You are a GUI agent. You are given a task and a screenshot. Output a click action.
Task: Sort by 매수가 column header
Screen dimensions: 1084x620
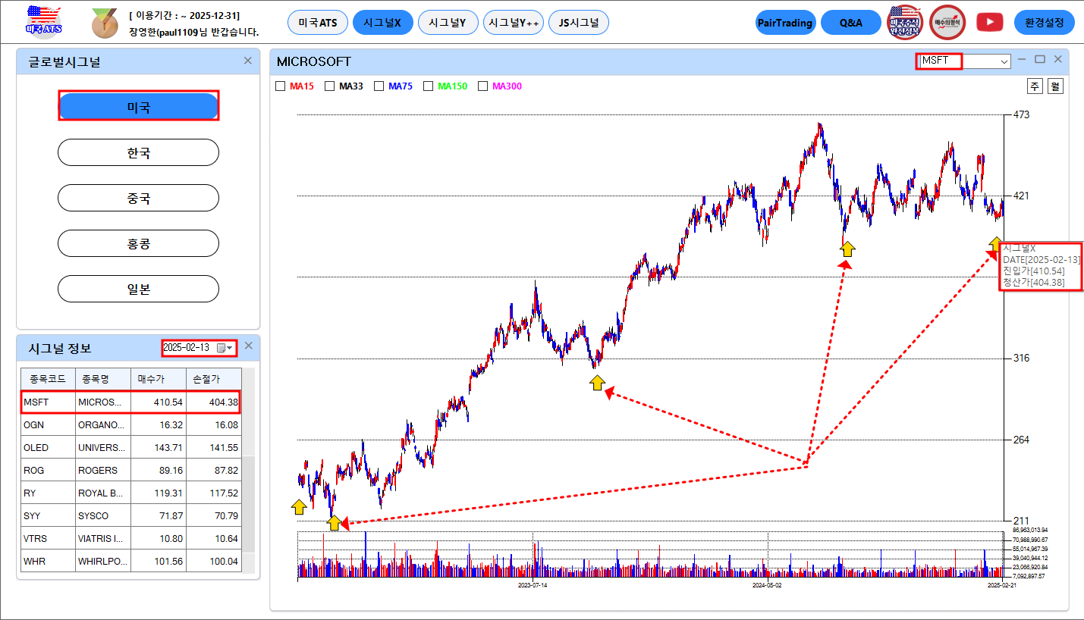[x=158, y=379]
